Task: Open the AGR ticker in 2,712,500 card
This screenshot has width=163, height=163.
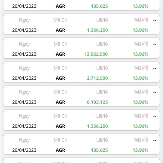Action: [x=60, y=78]
